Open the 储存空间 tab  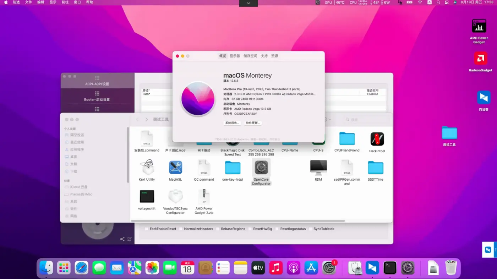250,56
